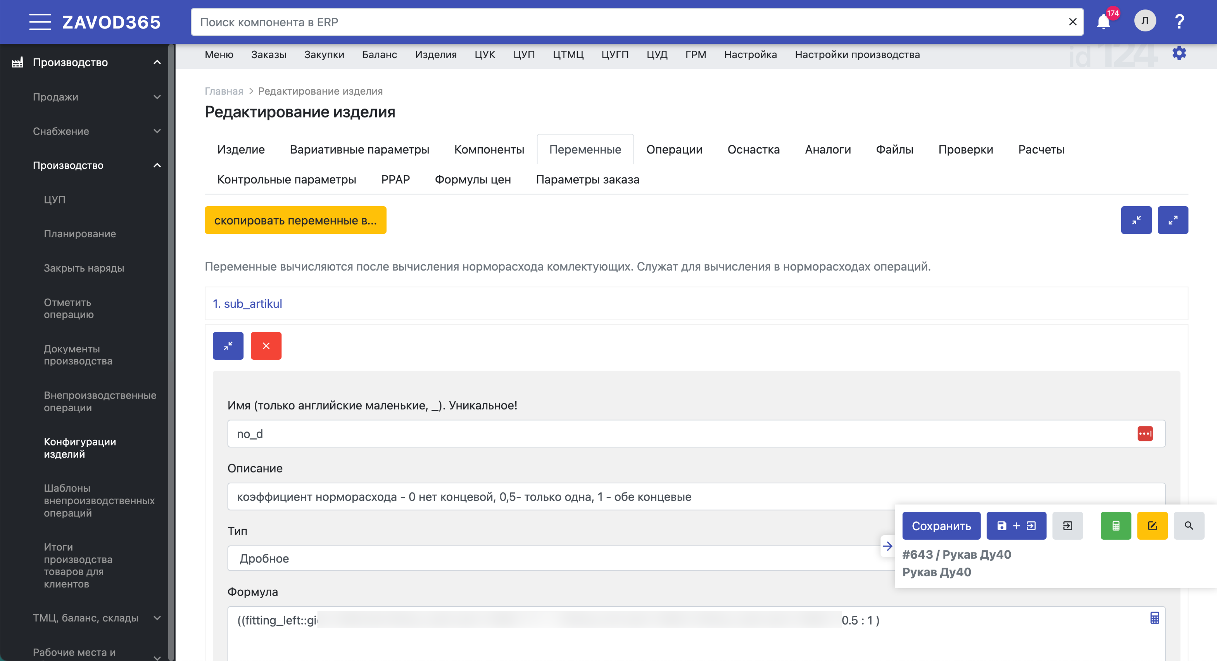Viewport: 1217px width, 661px height.
Task: Click the yellow edit pencil button
Action: pyautogui.click(x=1152, y=526)
